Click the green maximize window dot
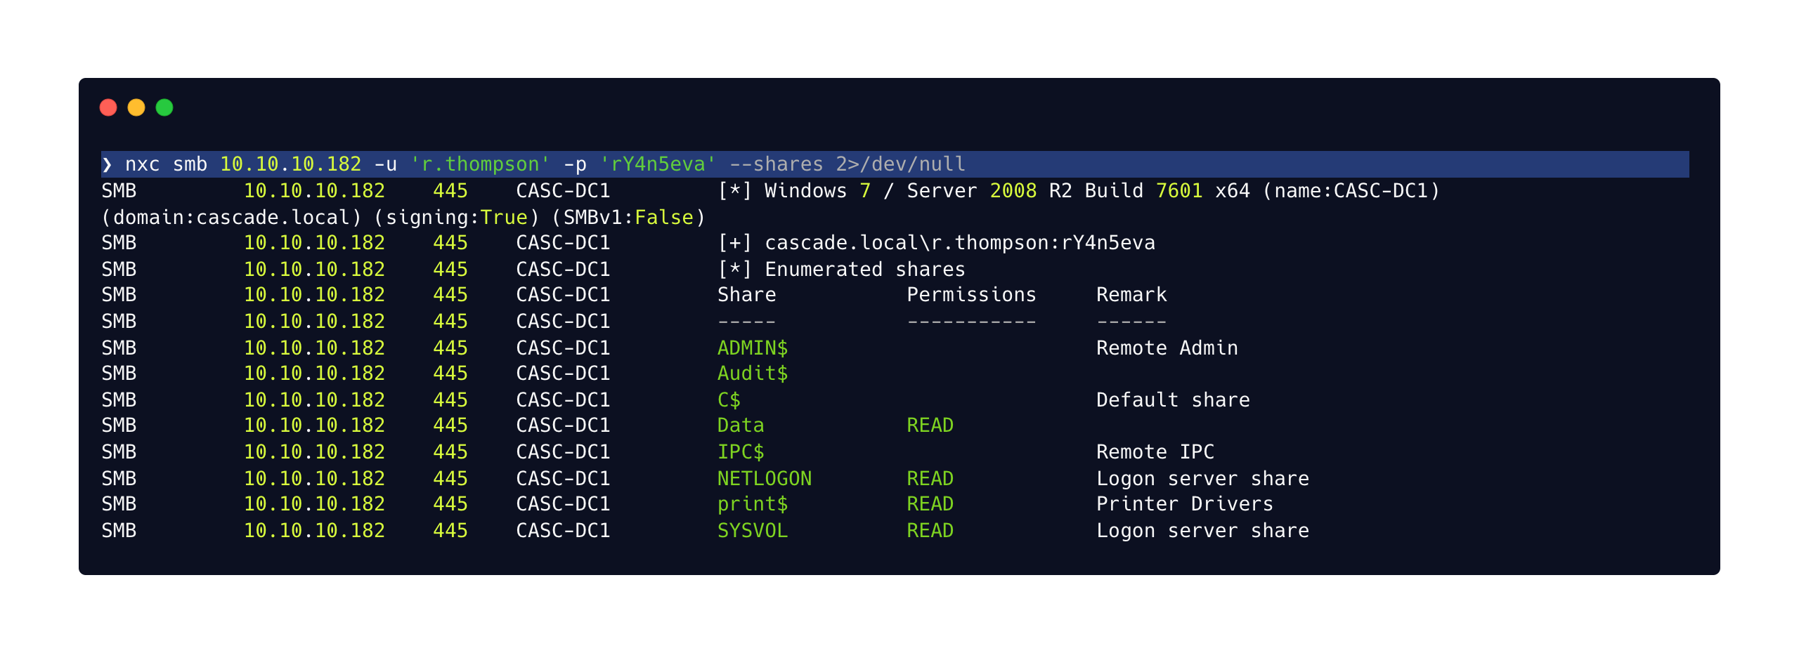 (164, 107)
